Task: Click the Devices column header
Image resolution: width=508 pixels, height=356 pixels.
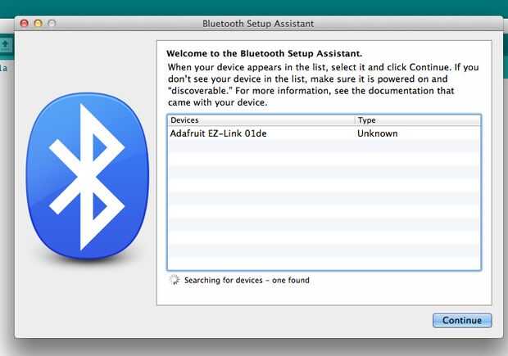Action: pyautogui.click(x=261, y=120)
